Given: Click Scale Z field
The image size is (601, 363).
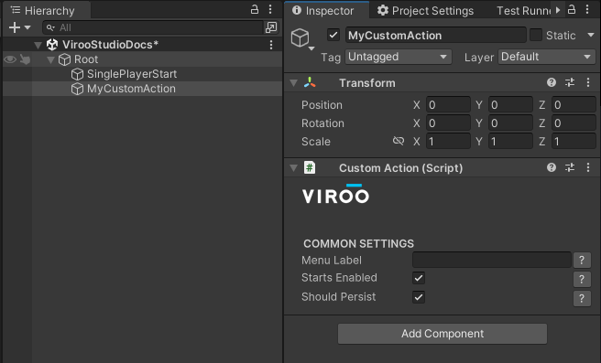Looking at the screenshot, I should click(x=574, y=142).
